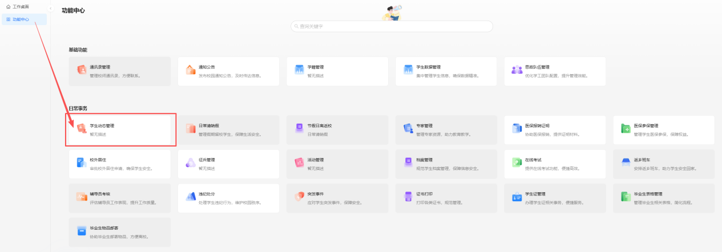Open the 返乡班车 bus icon
This screenshot has height=252, width=722.
[626, 163]
